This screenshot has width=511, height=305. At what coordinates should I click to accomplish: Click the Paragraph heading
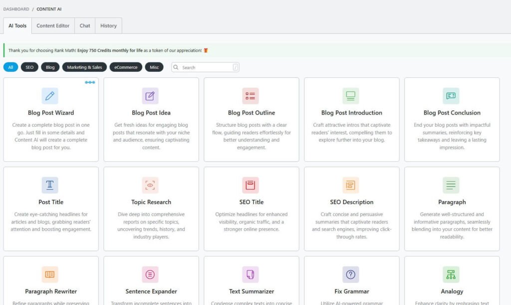point(452,202)
